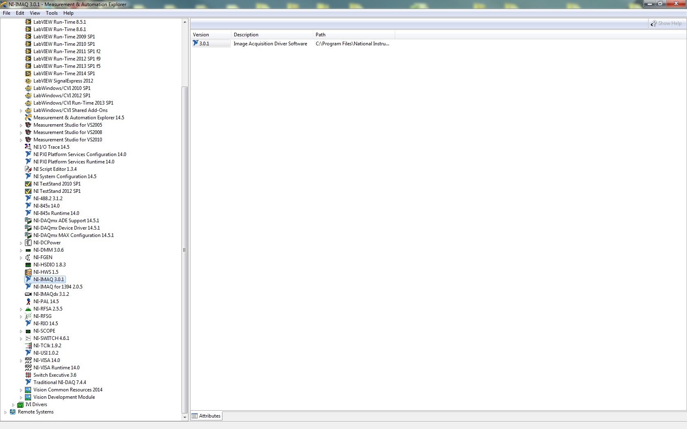
Task: Expand the NI-DCPower tree node
Action: click(21, 243)
